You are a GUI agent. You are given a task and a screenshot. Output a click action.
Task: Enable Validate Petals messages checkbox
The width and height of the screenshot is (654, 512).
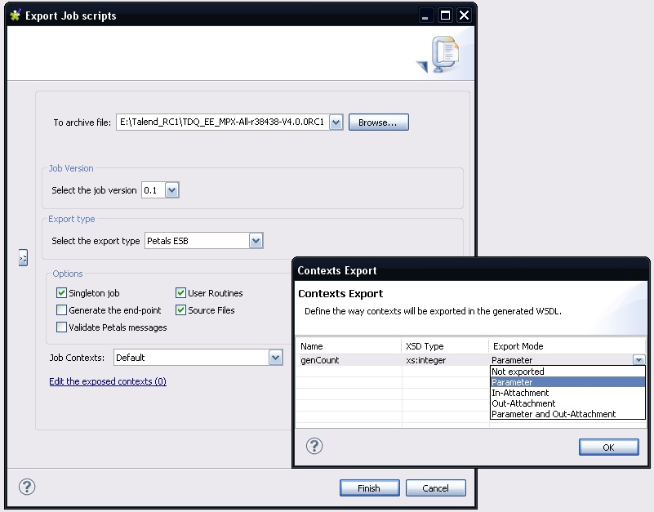[x=62, y=327]
